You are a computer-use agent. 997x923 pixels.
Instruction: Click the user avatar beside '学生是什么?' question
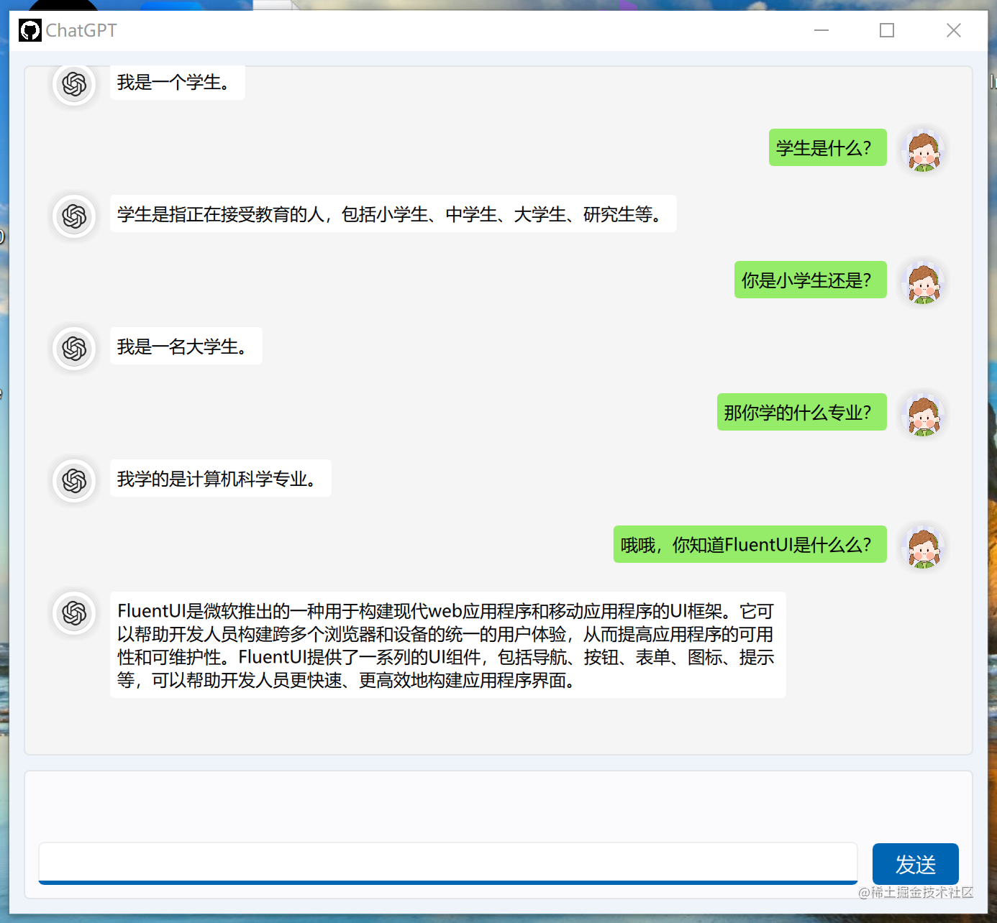(x=923, y=150)
